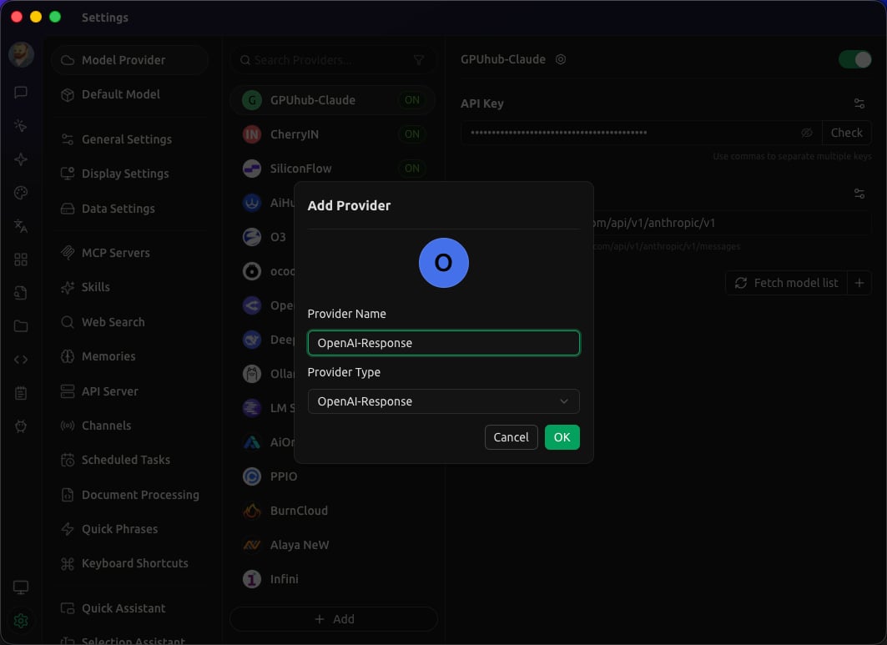This screenshot has height=645, width=887.
Task: Open Memories settings item
Action: pos(129,356)
